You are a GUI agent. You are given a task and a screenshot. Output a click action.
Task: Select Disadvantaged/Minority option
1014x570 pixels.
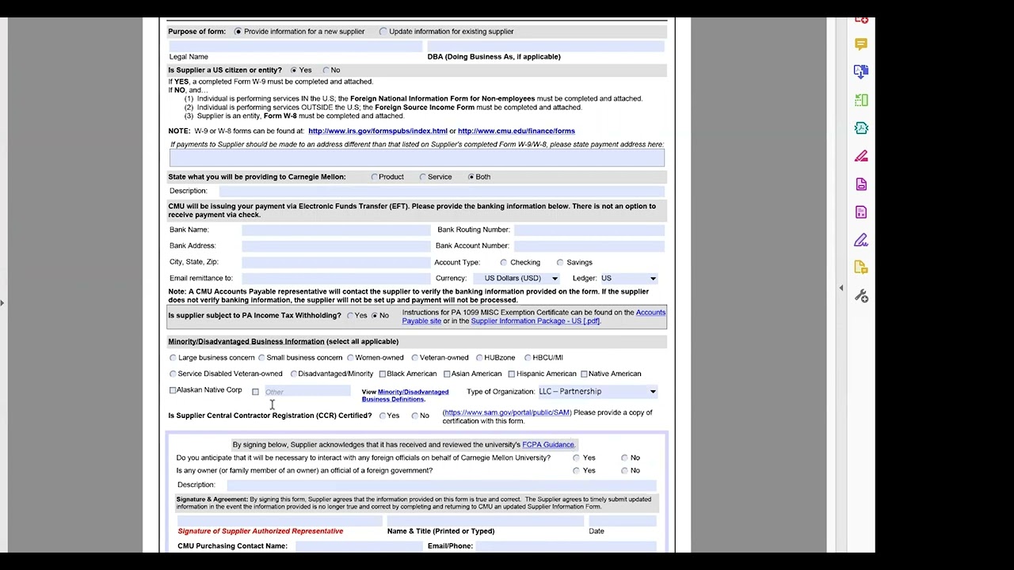(x=293, y=374)
